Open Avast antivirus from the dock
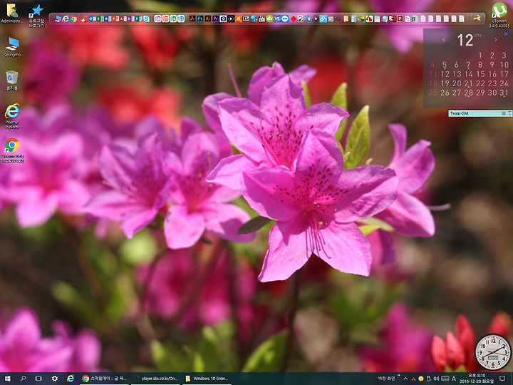The image size is (513, 385). pyautogui.click(x=239, y=19)
